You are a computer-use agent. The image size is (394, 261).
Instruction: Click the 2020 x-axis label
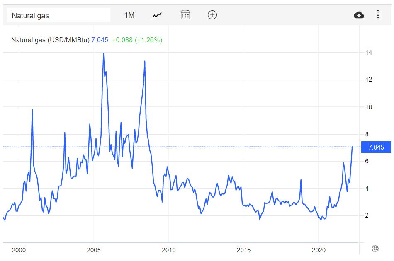click(x=319, y=250)
